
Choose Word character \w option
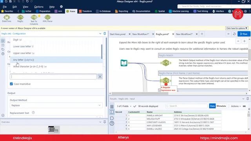[x=56, y=66]
